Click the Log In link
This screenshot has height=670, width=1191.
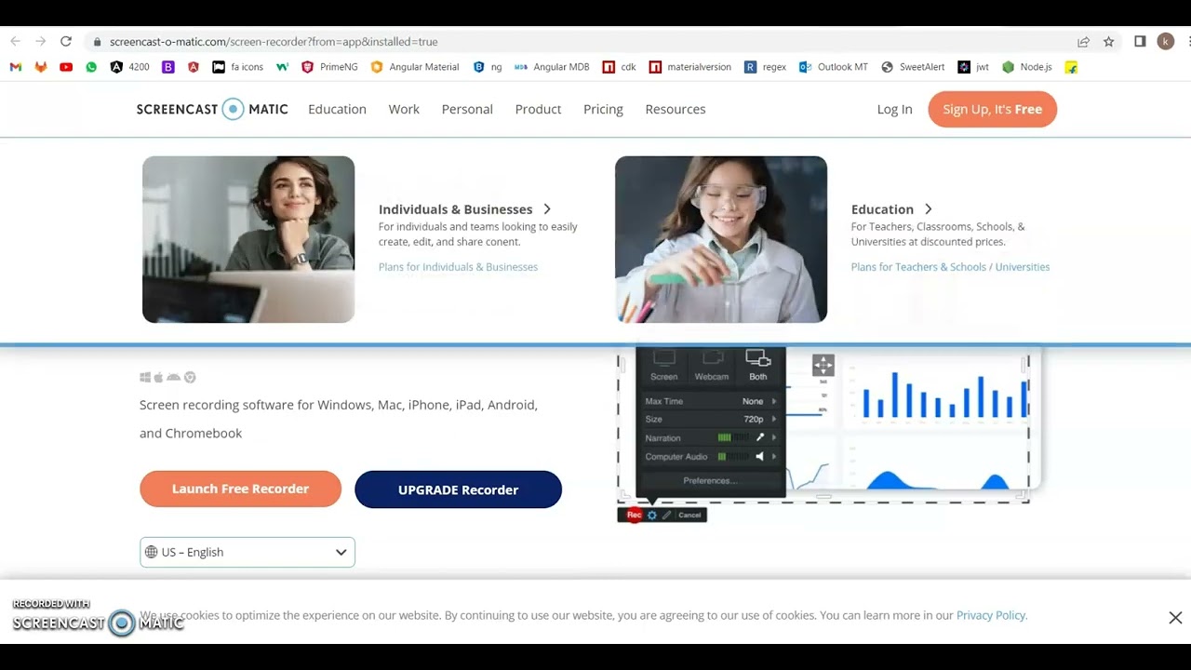(x=894, y=109)
